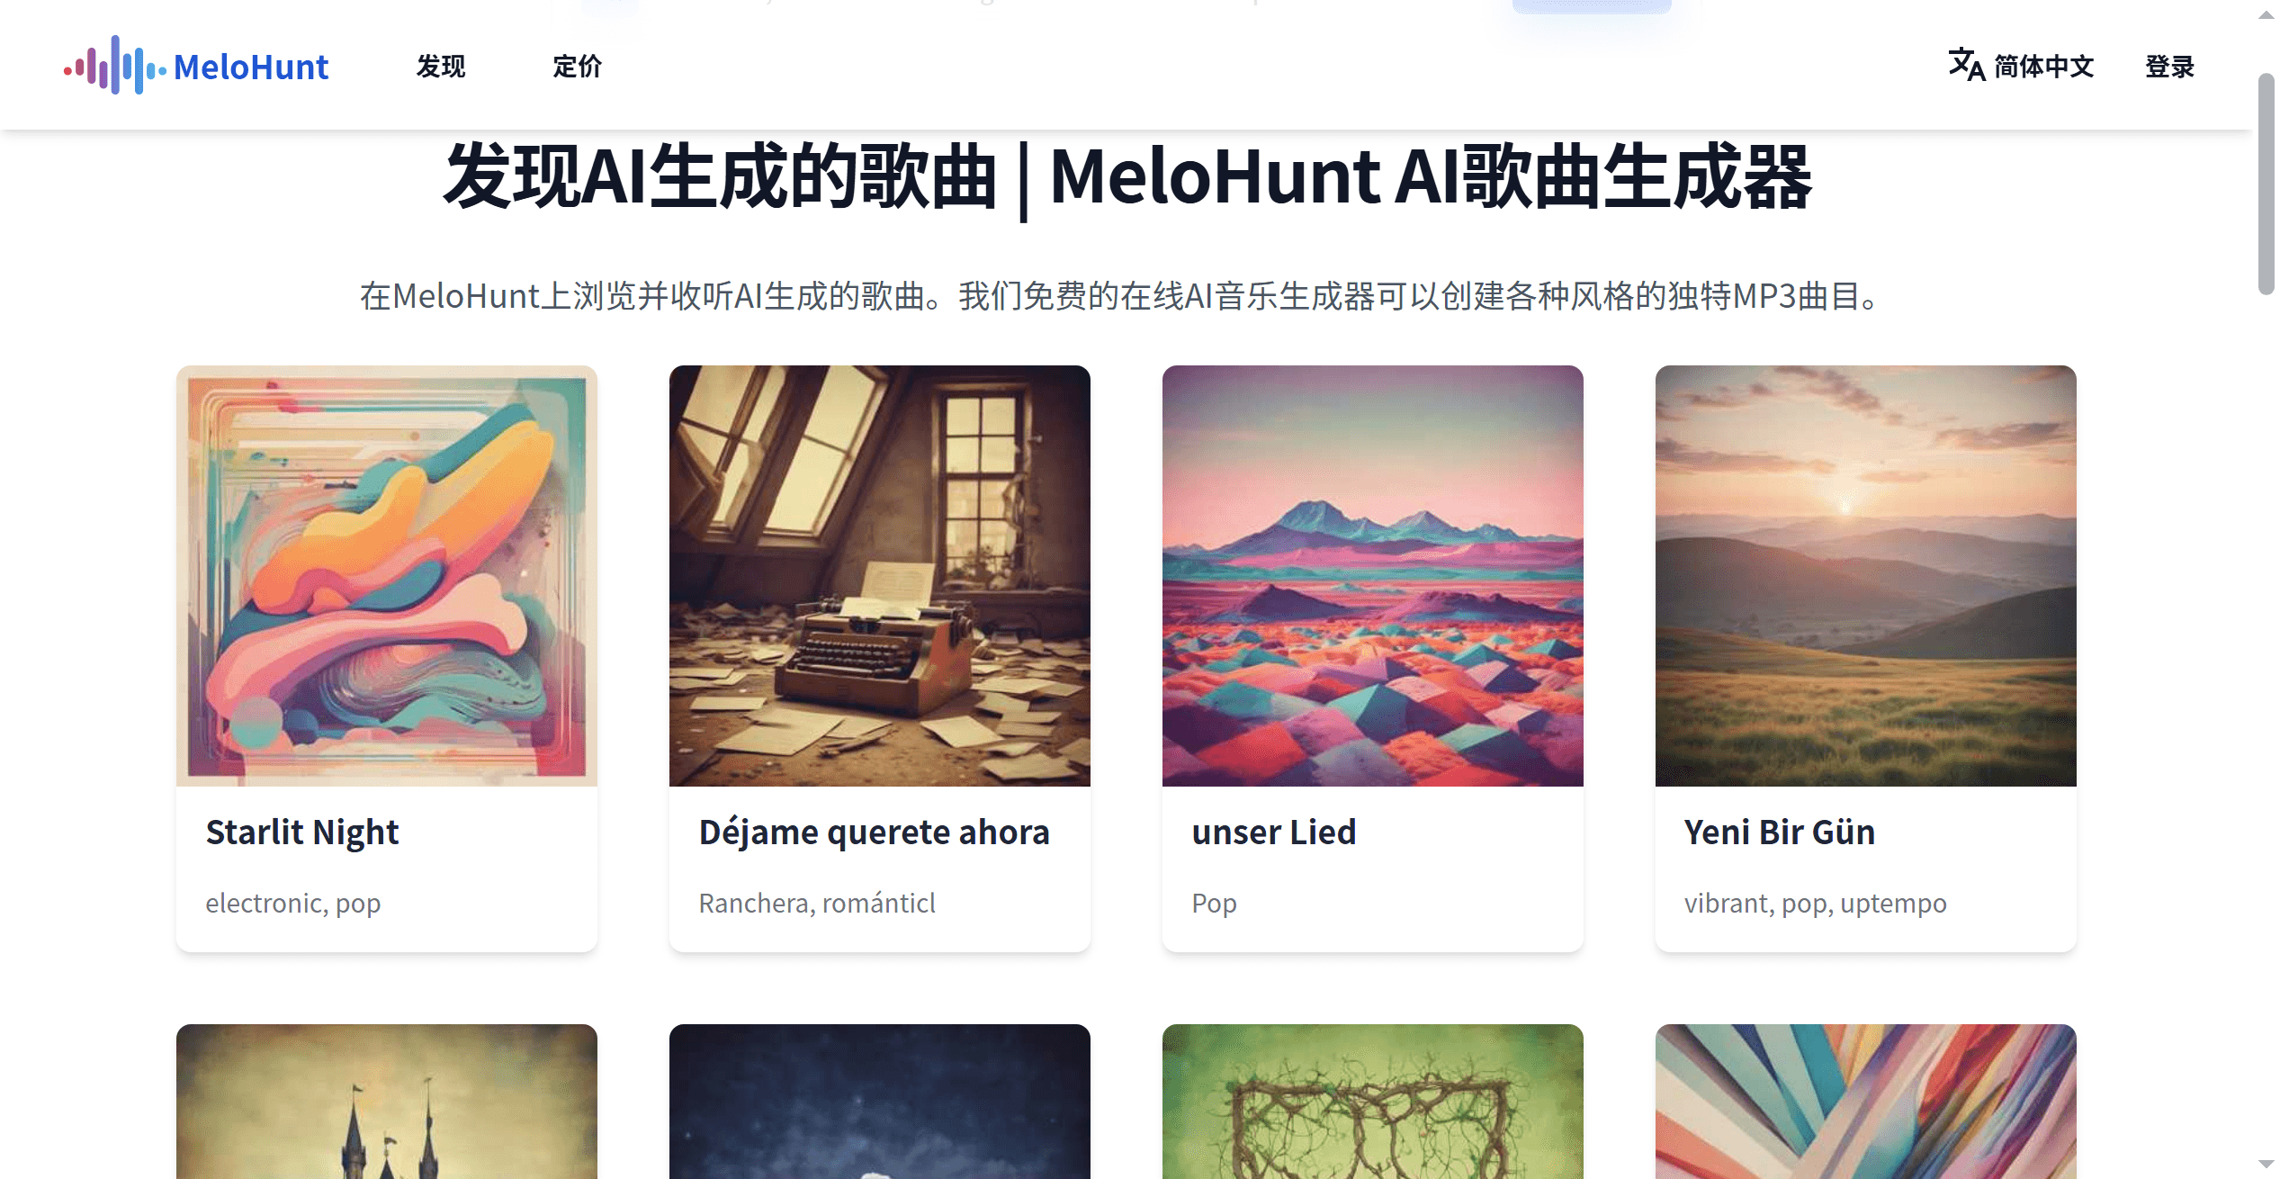
Task: Open the 简体中文 language selector
Action: 2022,66
